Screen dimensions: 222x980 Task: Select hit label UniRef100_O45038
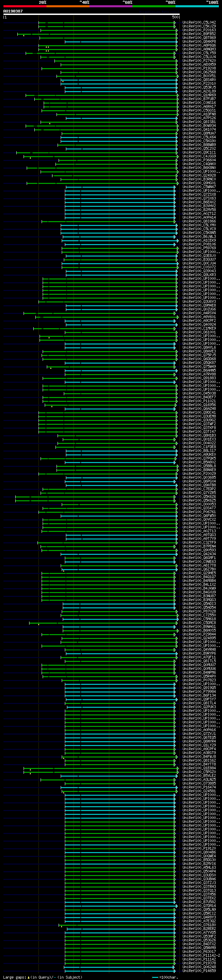[199, 394]
